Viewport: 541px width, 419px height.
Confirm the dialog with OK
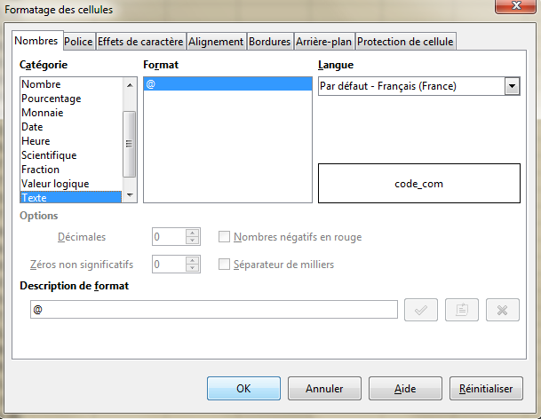243,388
